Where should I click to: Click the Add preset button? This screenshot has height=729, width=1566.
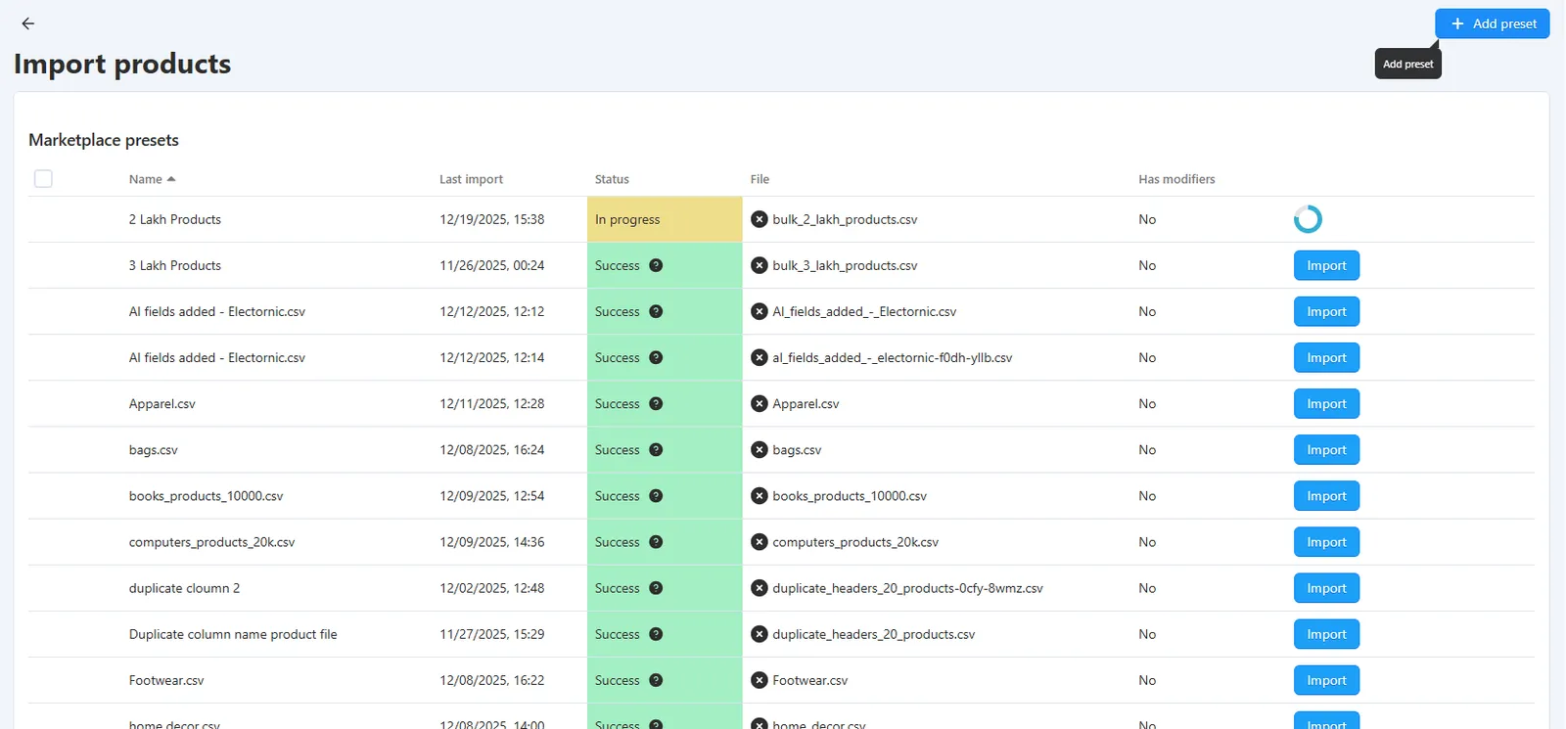1492,23
